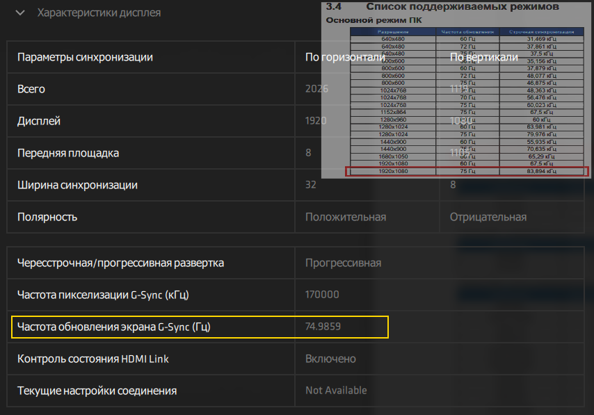Select the Передняя площадка row label
Screen dimensions: 594x415
68,153
